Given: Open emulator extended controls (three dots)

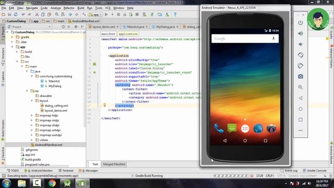Looking at the screenshot, I should tap(301, 131).
